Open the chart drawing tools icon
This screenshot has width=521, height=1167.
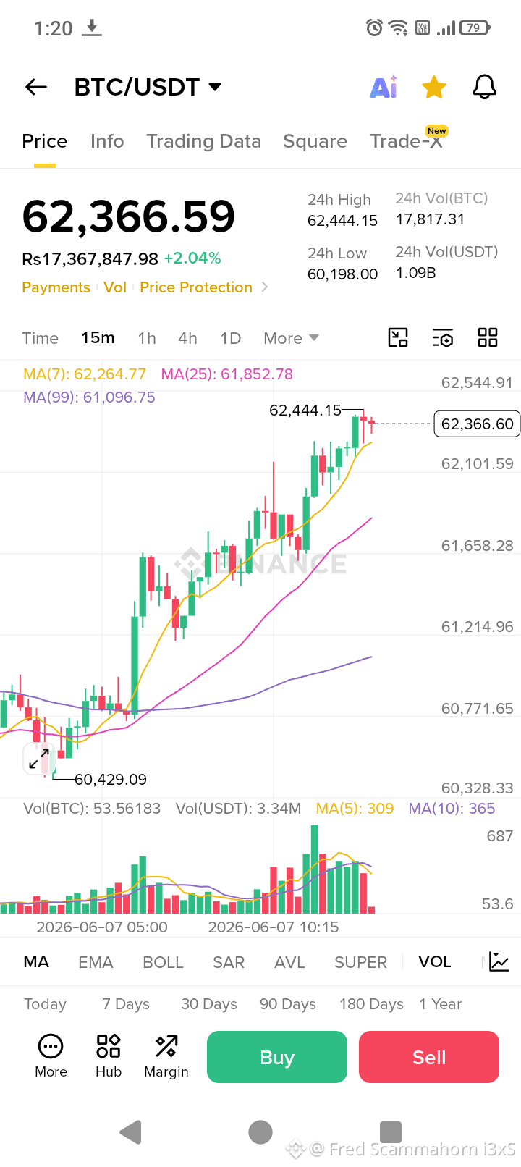pos(398,337)
